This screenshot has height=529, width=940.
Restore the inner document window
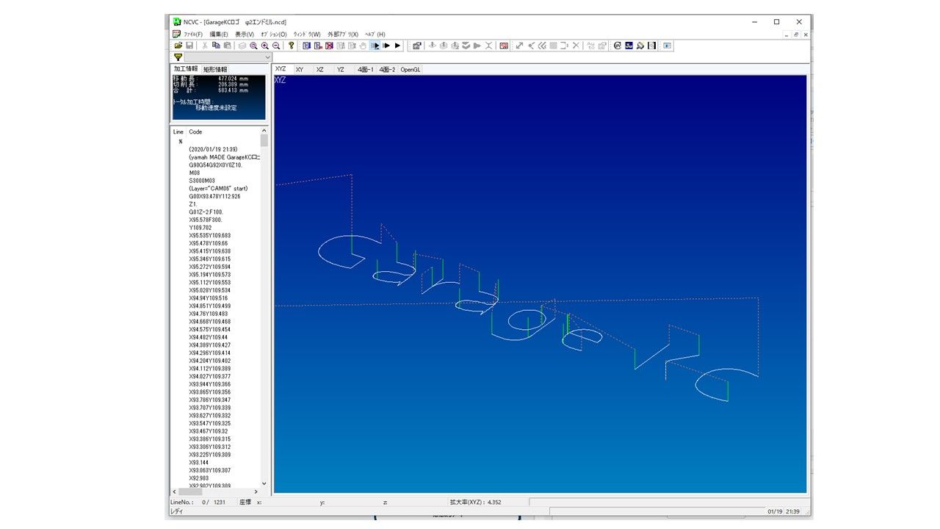796,35
